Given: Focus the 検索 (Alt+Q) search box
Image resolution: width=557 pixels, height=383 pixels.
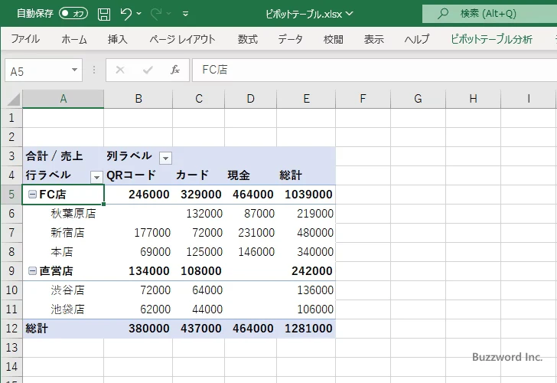Looking at the screenshot, I should (490, 14).
